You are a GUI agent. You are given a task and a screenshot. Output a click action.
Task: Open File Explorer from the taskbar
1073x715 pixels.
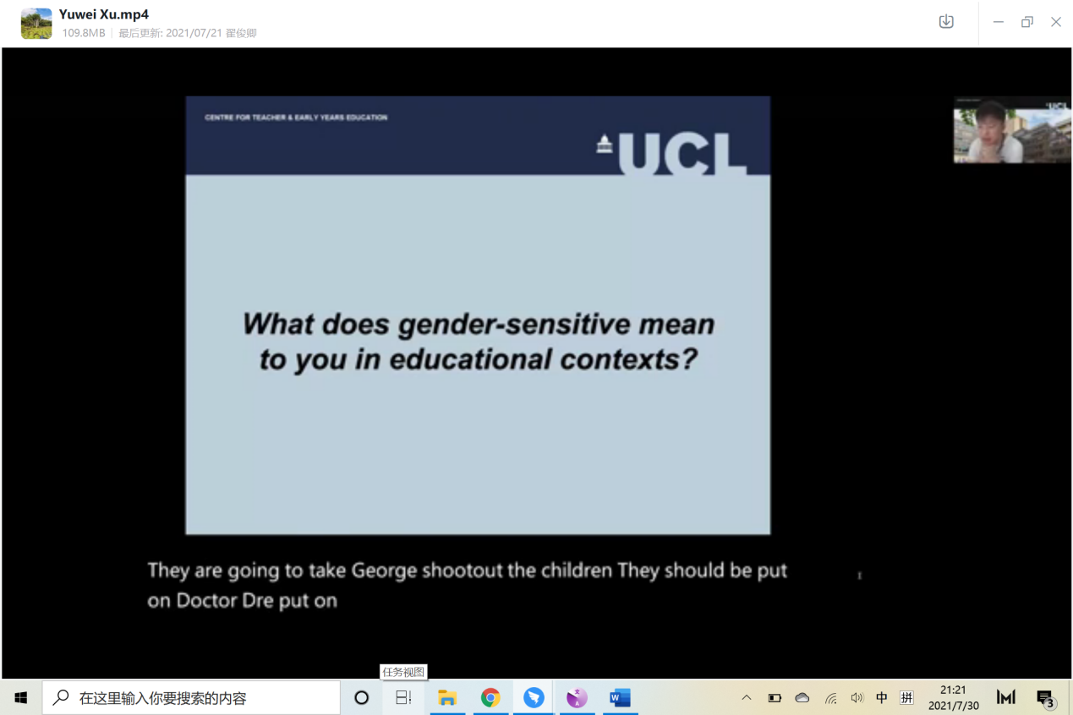coord(447,698)
